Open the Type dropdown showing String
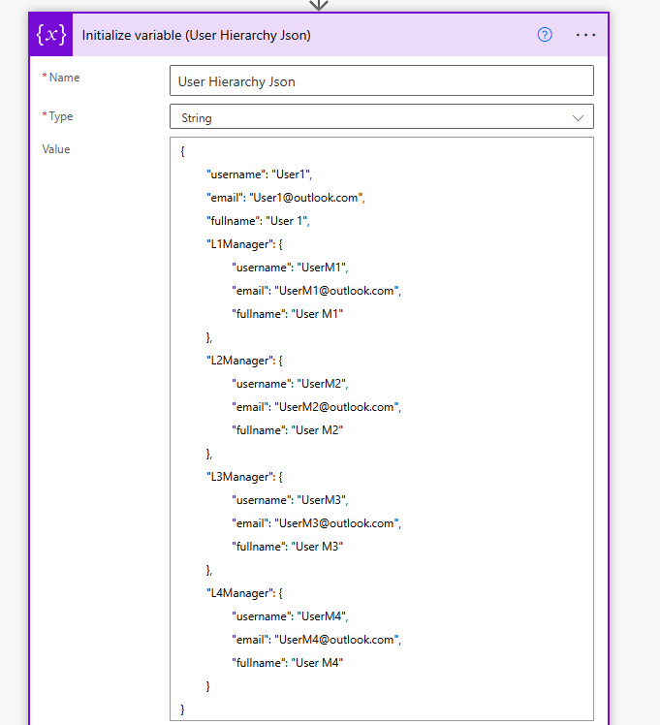This screenshot has height=725, width=660. tap(381, 117)
